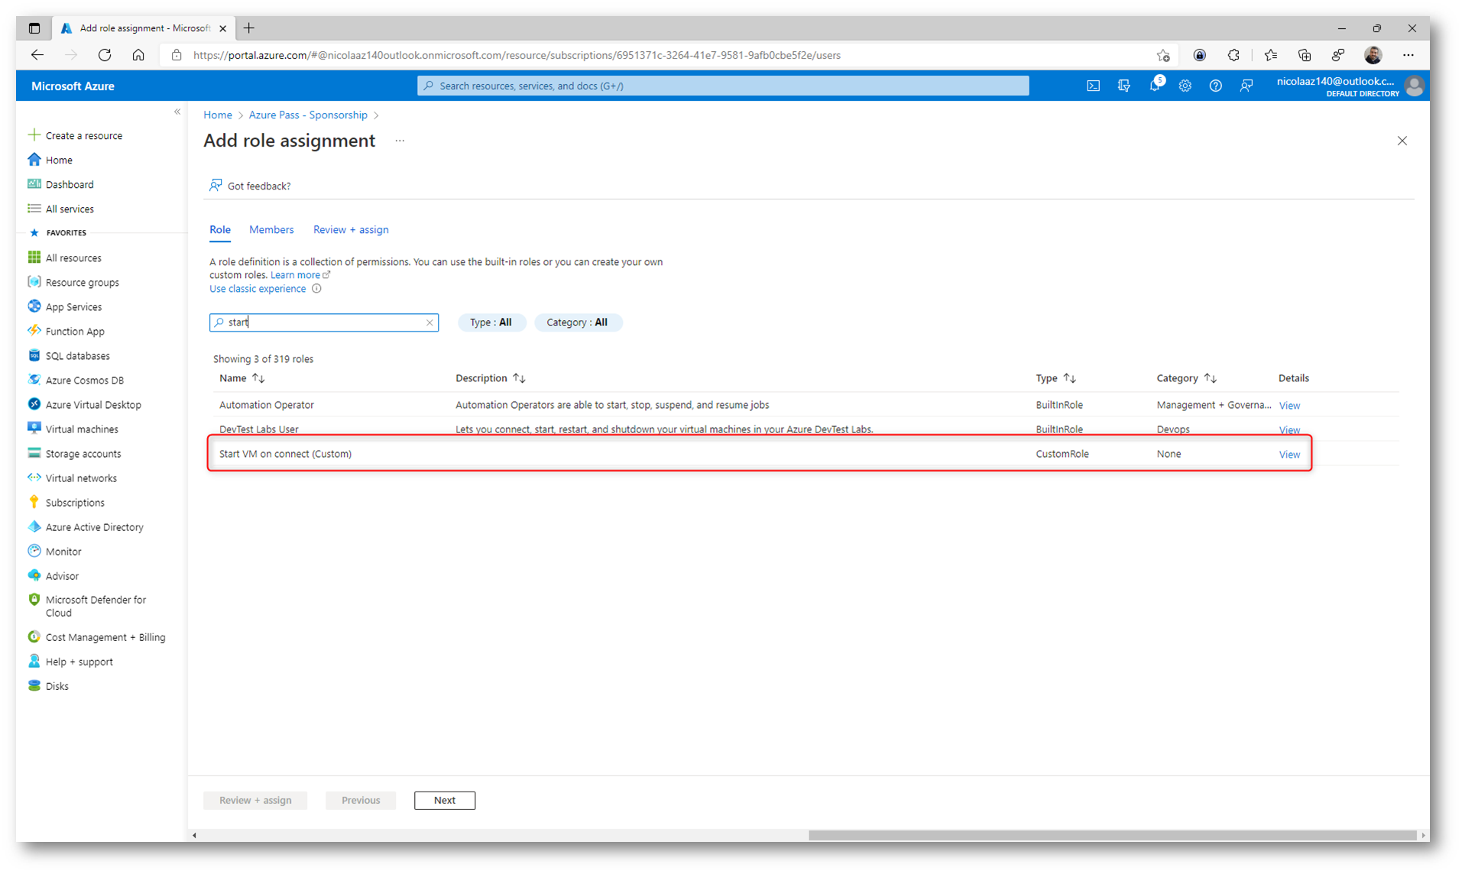Image resolution: width=1462 pixels, height=874 pixels.
Task: Open Dashboard in the sidebar
Action: point(70,184)
